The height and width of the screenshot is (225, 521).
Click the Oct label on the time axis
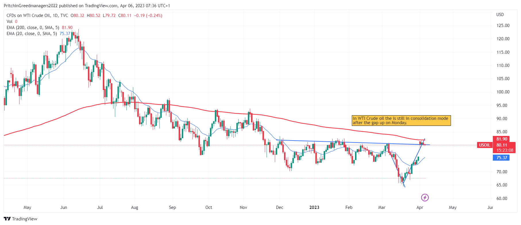pyautogui.click(x=209, y=207)
